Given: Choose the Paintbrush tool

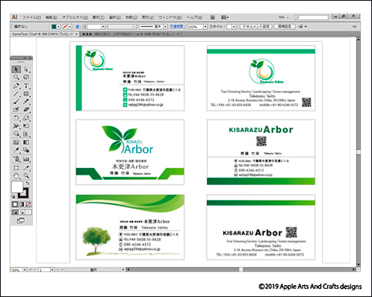Looking at the screenshot, I should [x=16, y=101].
